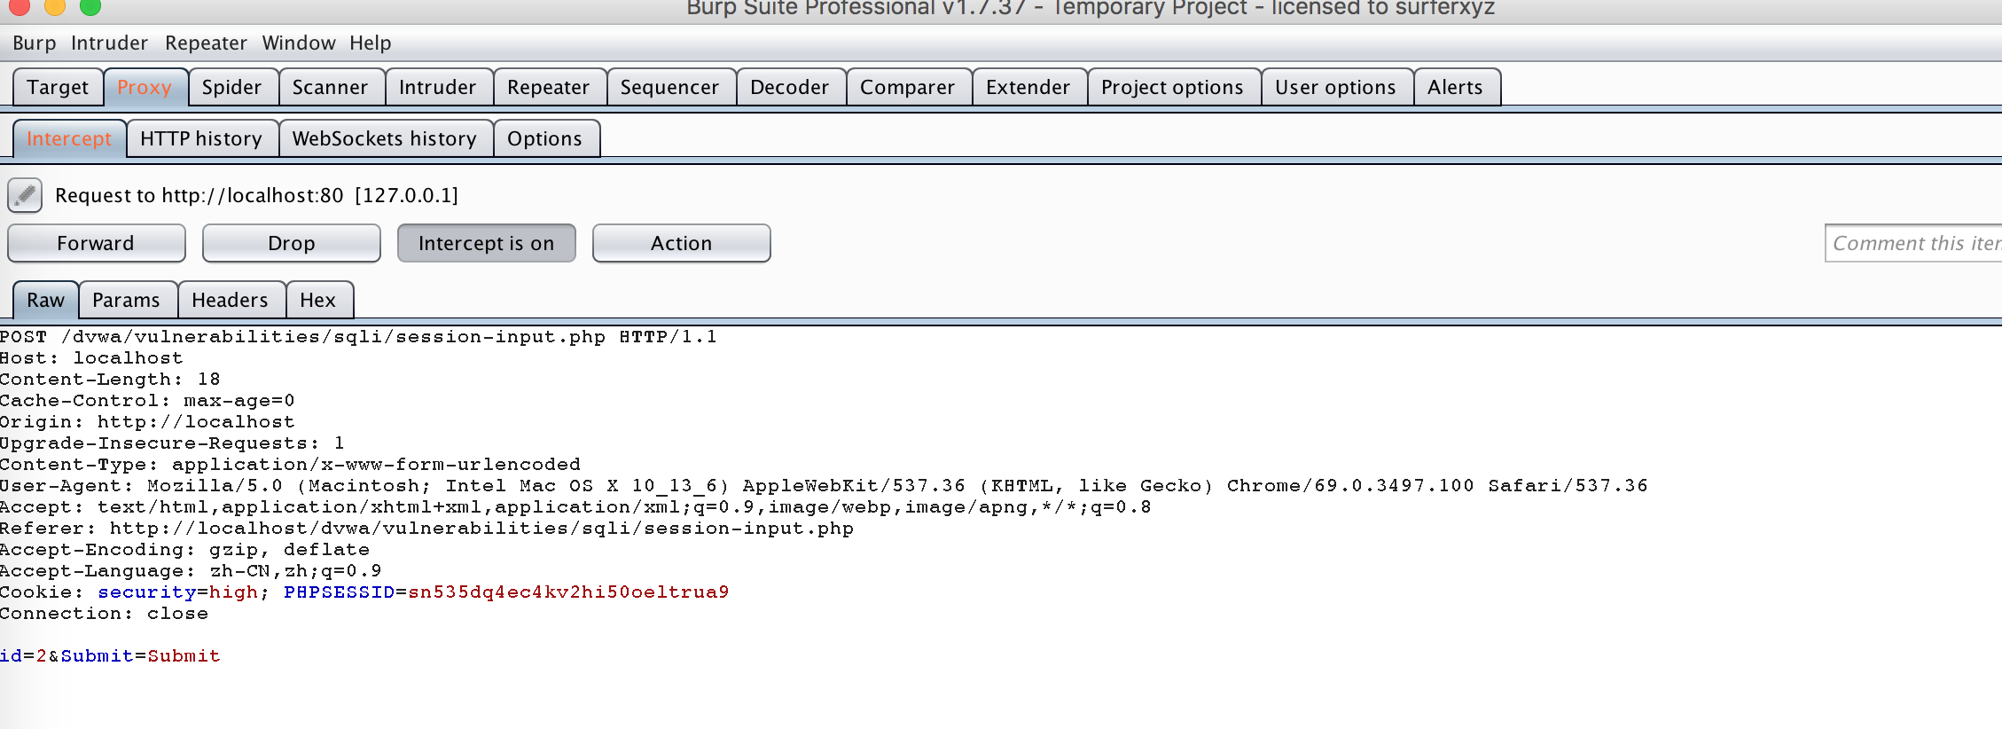The height and width of the screenshot is (729, 2002).
Task: Toggle Intercept is on button
Action: pyautogui.click(x=486, y=243)
